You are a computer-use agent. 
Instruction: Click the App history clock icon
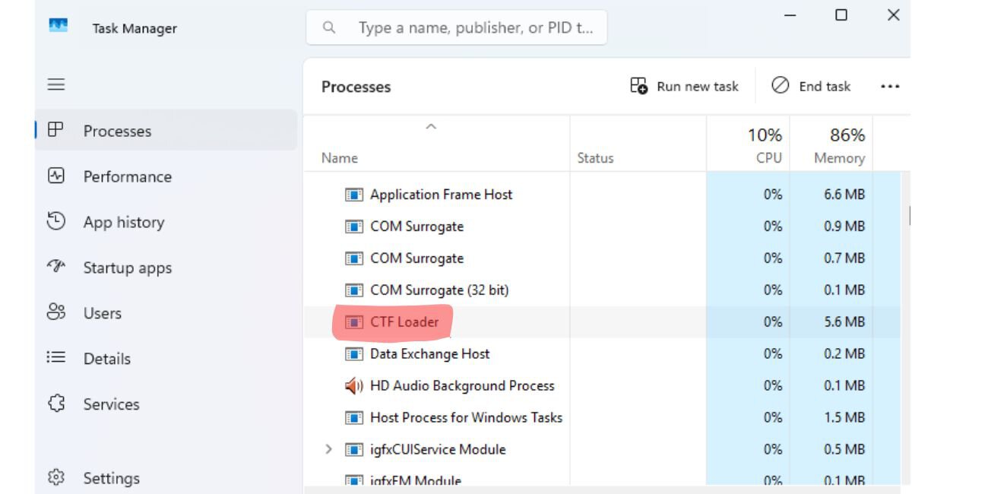pyautogui.click(x=55, y=221)
